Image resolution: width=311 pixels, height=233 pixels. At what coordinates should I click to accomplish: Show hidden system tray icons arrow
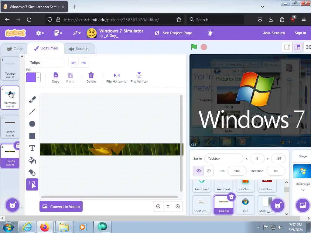click(258, 227)
